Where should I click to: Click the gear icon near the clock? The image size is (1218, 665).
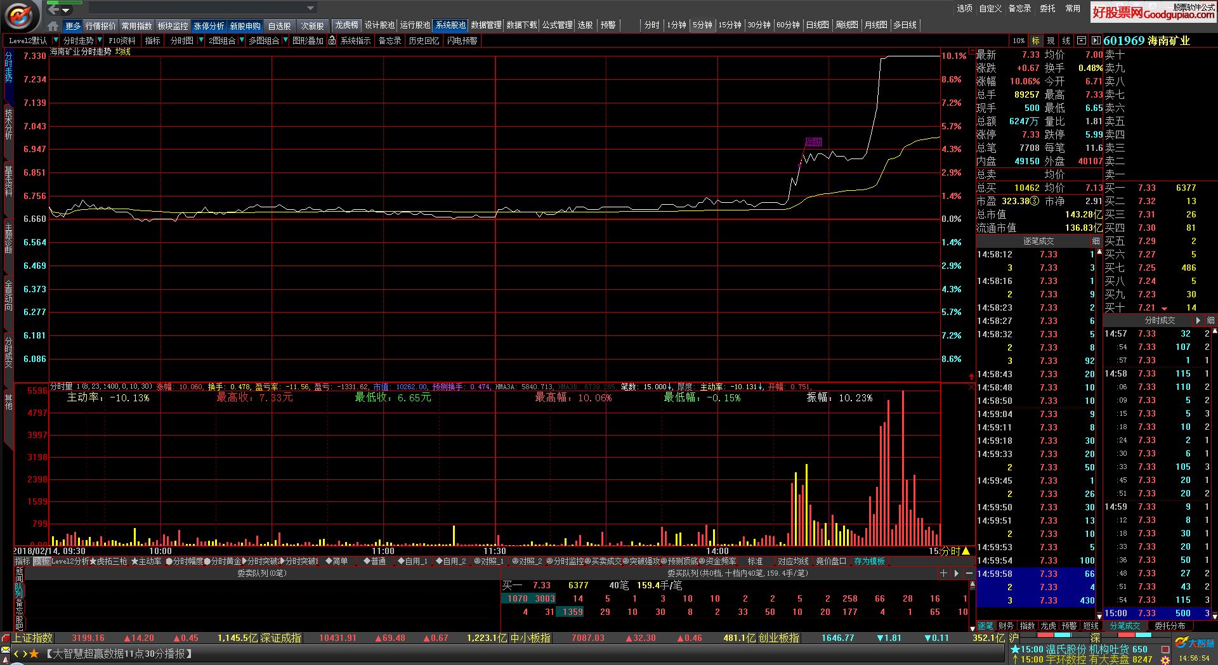[1165, 660]
